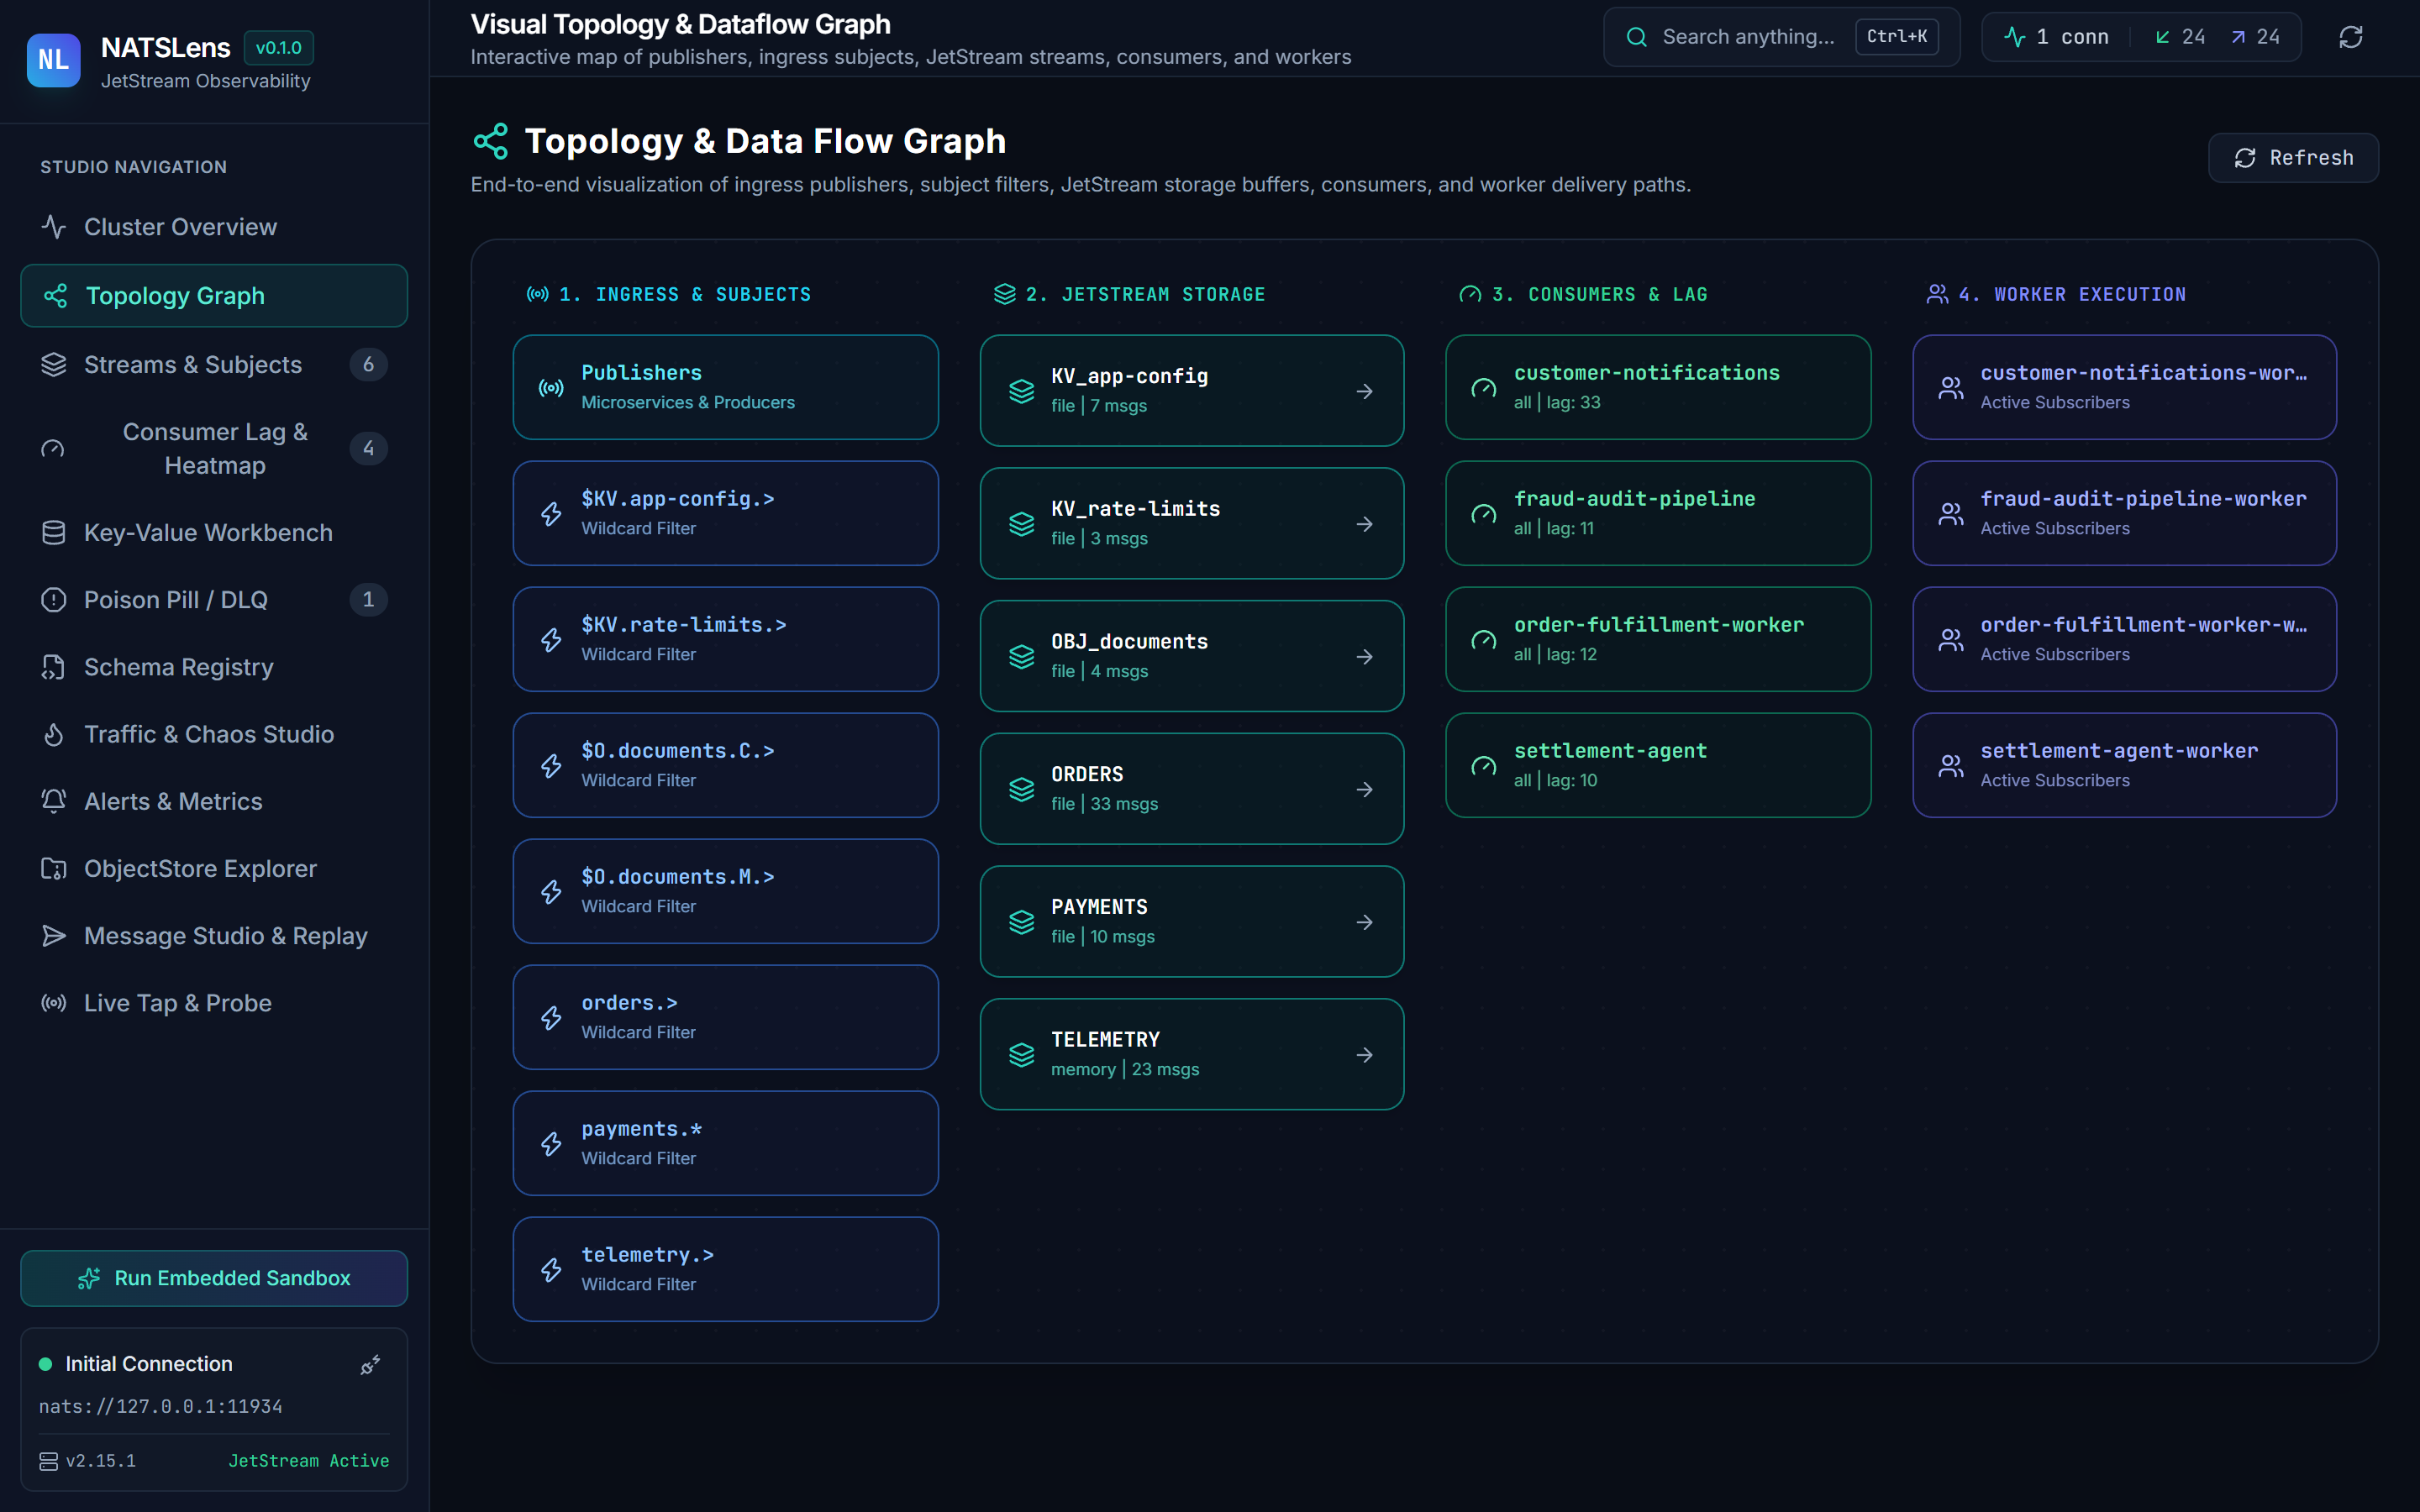The height and width of the screenshot is (1512, 2420).
Task: Open Live Tap & Probe
Action: (x=214, y=1003)
